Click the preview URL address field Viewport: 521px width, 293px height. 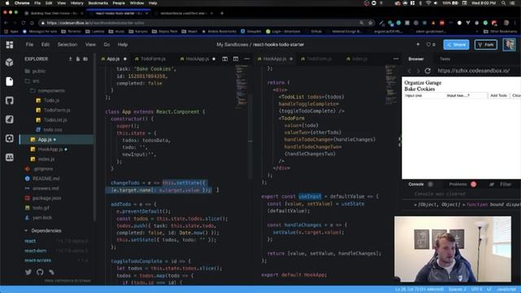pos(478,71)
